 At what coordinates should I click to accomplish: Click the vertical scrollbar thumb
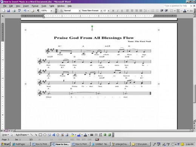194,93
